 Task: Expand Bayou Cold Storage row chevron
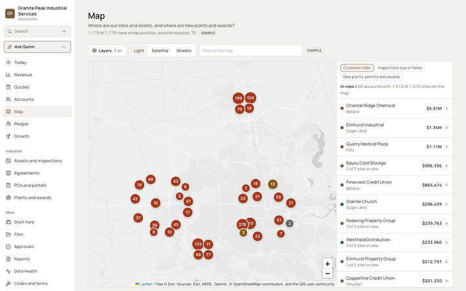coord(447,166)
